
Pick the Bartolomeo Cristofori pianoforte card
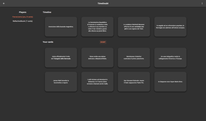[134, 58]
